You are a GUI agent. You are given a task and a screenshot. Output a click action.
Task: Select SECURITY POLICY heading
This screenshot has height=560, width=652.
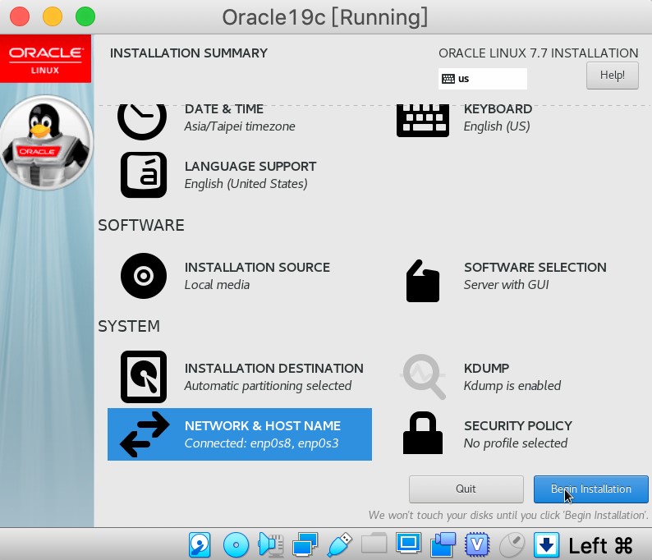coord(517,425)
